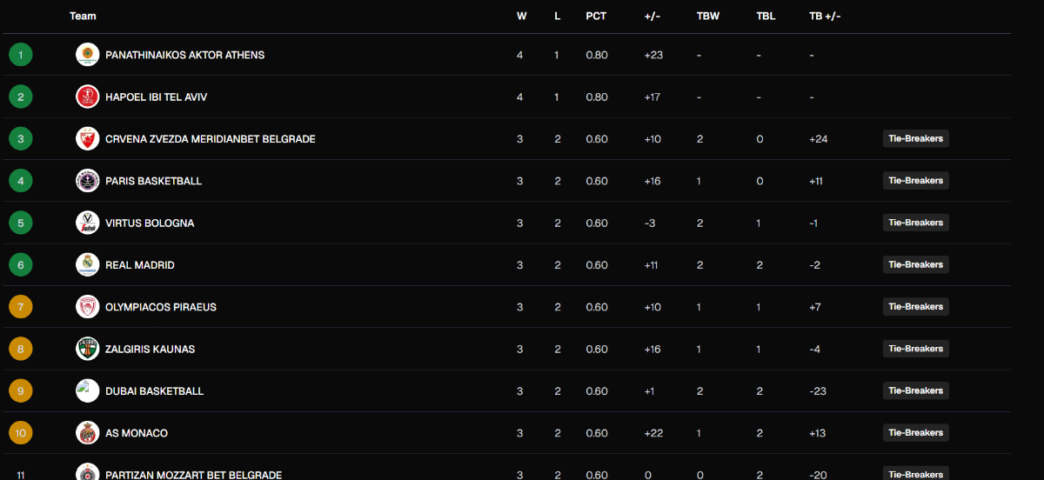Open the Olympiacos Piraeus team name link
The height and width of the screenshot is (480, 1044).
point(161,307)
